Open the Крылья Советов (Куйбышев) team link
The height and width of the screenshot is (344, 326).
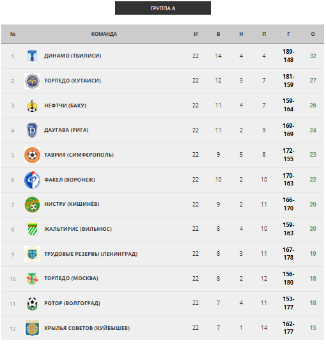[x=87, y=328]
